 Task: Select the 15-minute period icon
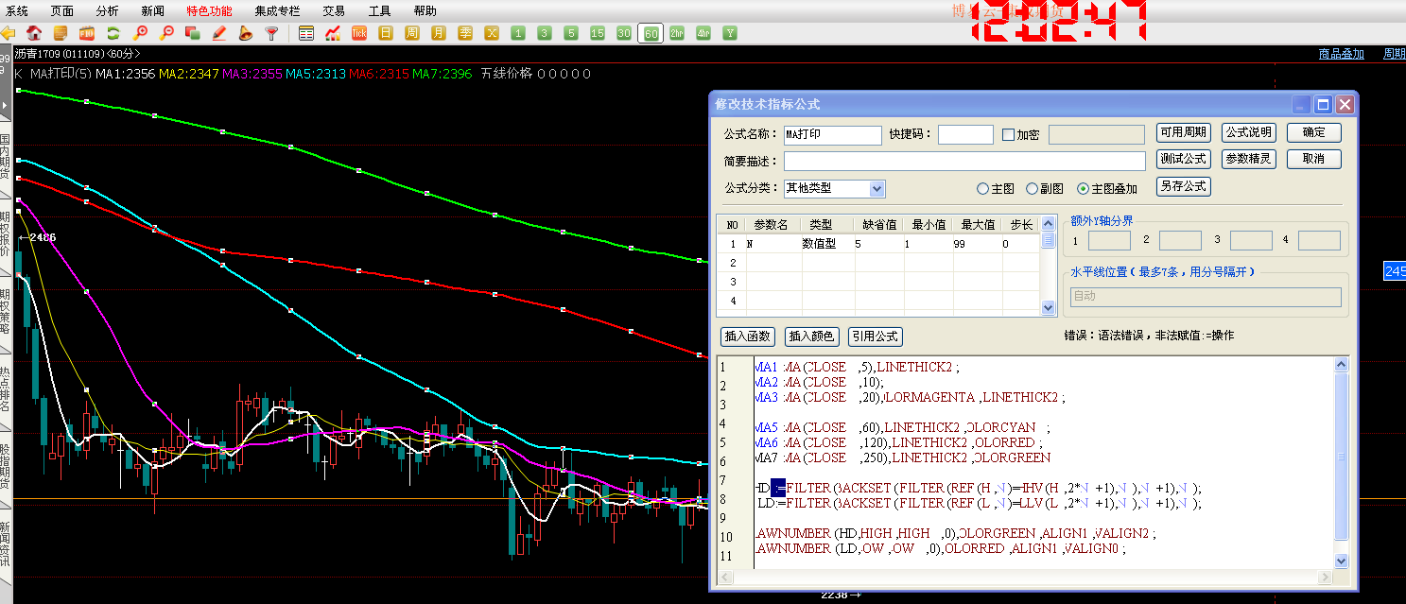pos(598,33)
